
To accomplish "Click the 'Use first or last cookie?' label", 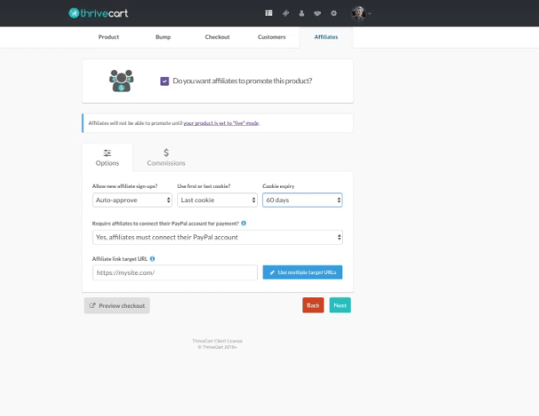I will tap(204, 186).
